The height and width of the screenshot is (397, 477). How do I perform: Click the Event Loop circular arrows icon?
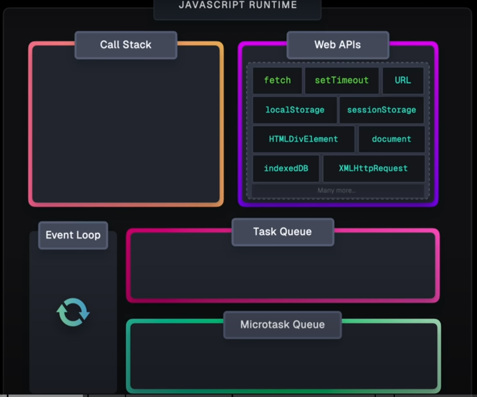click(x=73, y=312)
